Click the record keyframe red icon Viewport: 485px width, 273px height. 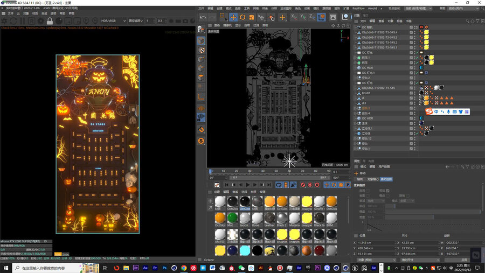pos(303,185)
